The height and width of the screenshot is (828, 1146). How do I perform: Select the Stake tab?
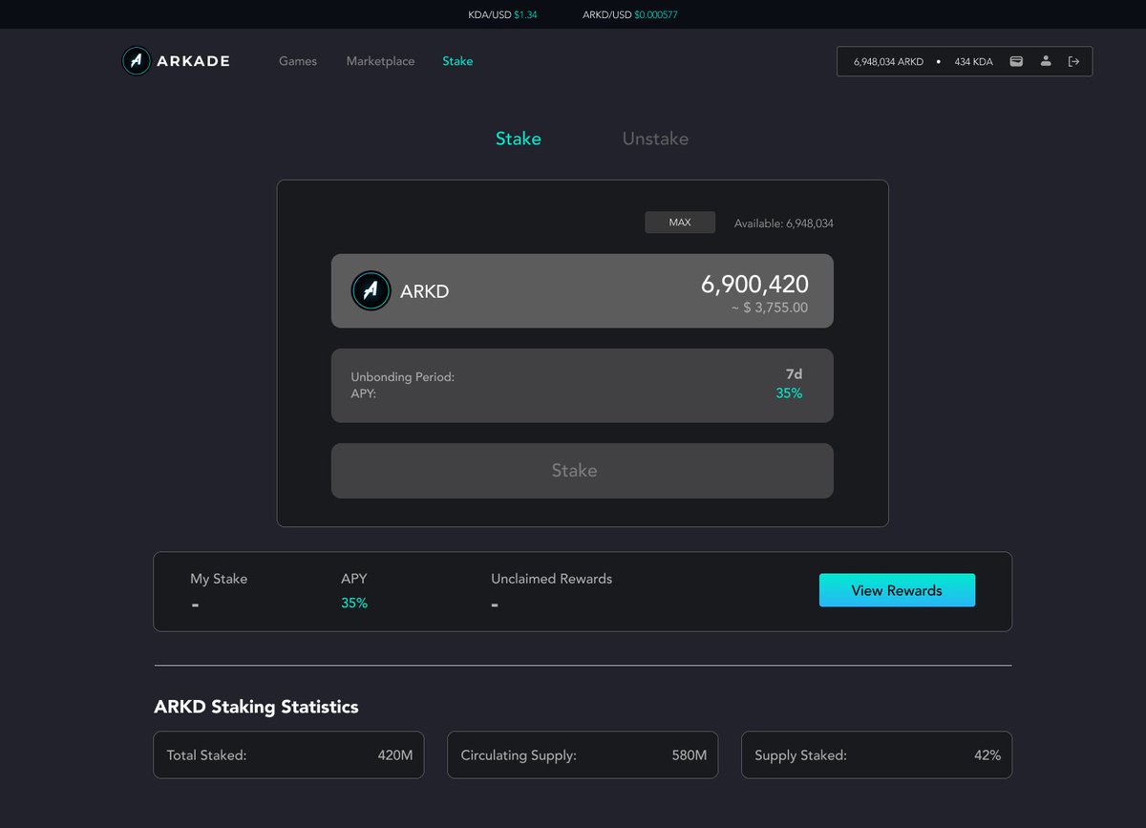519,138
